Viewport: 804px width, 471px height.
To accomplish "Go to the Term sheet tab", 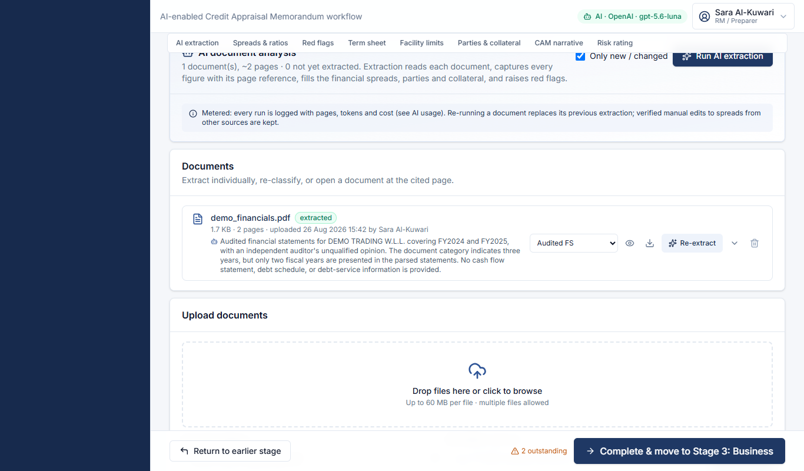I will (367, 43).
